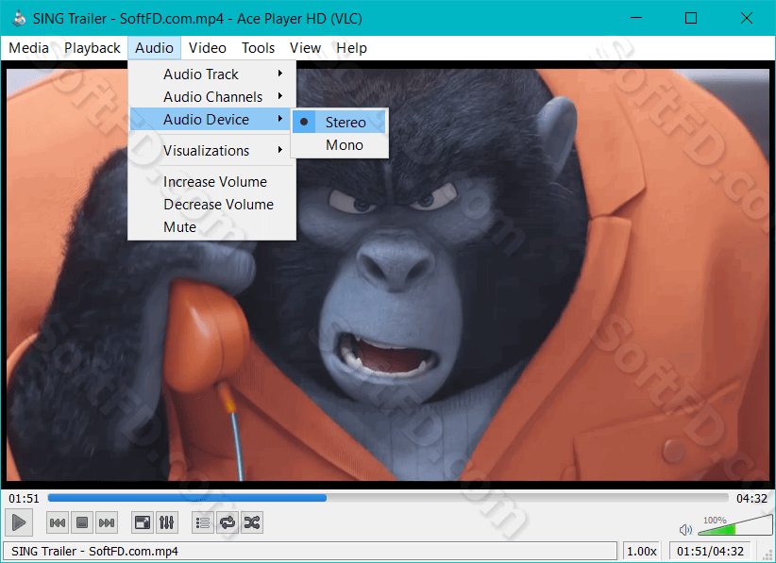Viewport: 776px width, 563px height.
Task: Mute audio via the speaker icon
Action: 685,530
